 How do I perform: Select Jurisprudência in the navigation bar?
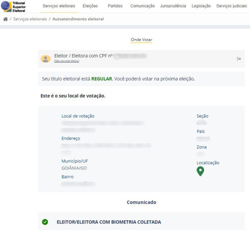(173, 6)
